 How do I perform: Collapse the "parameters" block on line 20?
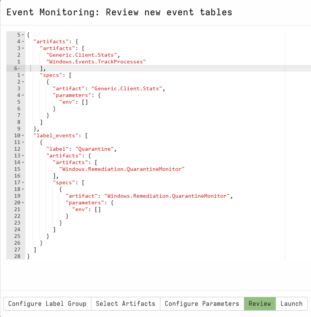(23, 203)
